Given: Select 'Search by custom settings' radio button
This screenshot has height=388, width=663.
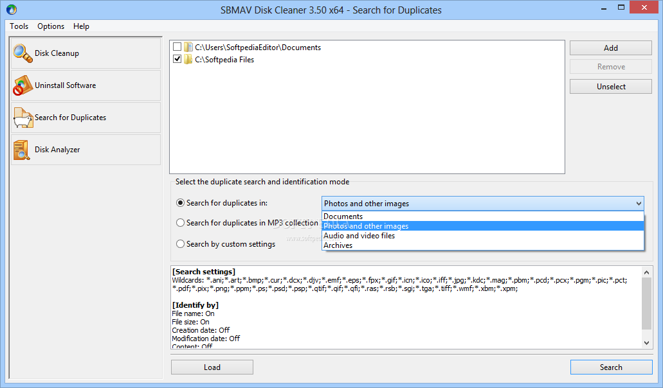Looking at the screenshot, I should point(180,243).
